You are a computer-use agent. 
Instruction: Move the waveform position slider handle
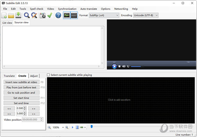[92, 126]
